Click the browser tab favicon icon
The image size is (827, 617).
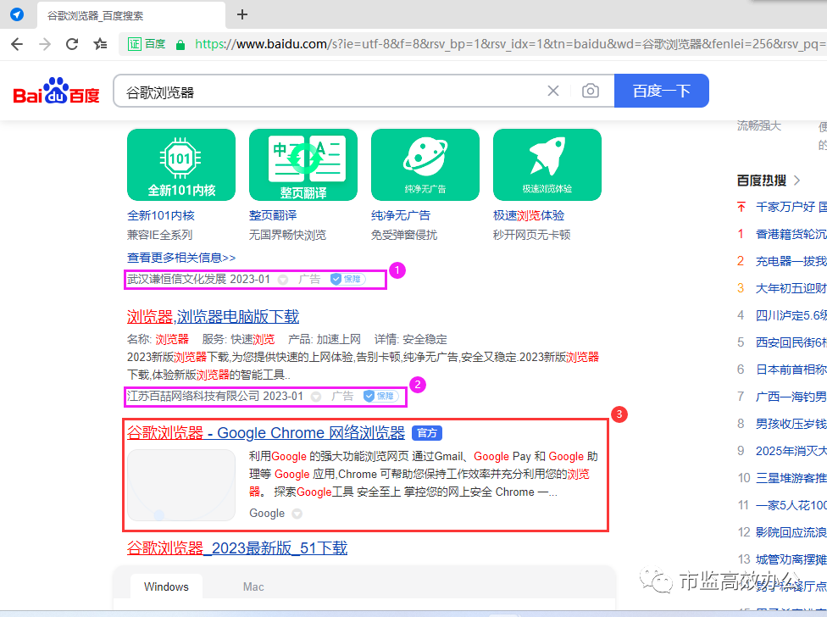click(x=17, y=14)
